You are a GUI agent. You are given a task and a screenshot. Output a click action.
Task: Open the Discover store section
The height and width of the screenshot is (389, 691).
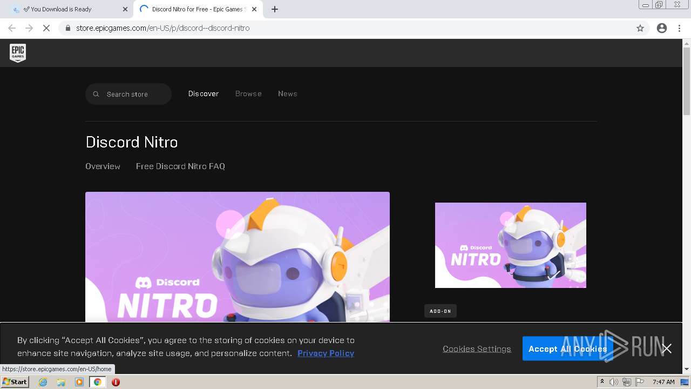[x=204, y=94]
